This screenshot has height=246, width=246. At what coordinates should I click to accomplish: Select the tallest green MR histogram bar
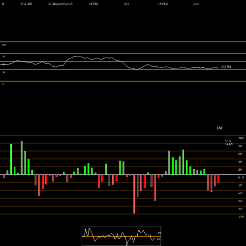pos(22,158)
